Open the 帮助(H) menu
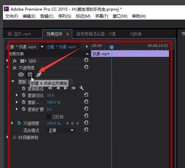 pos(139,16)
